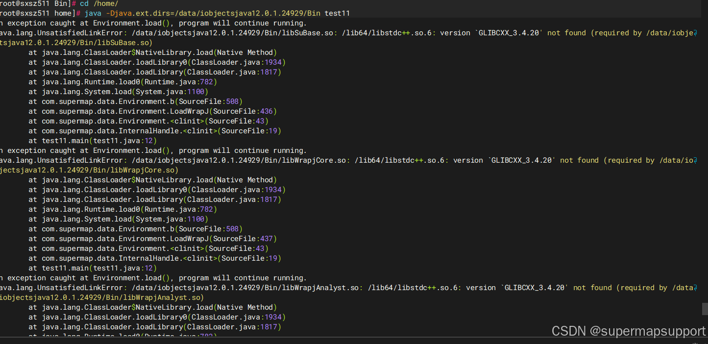The image size is (708, 344).
Task: Click the stack frame 'Environment.LoadWrapJ(SourceFile:436)'
Action: [152, 111]
